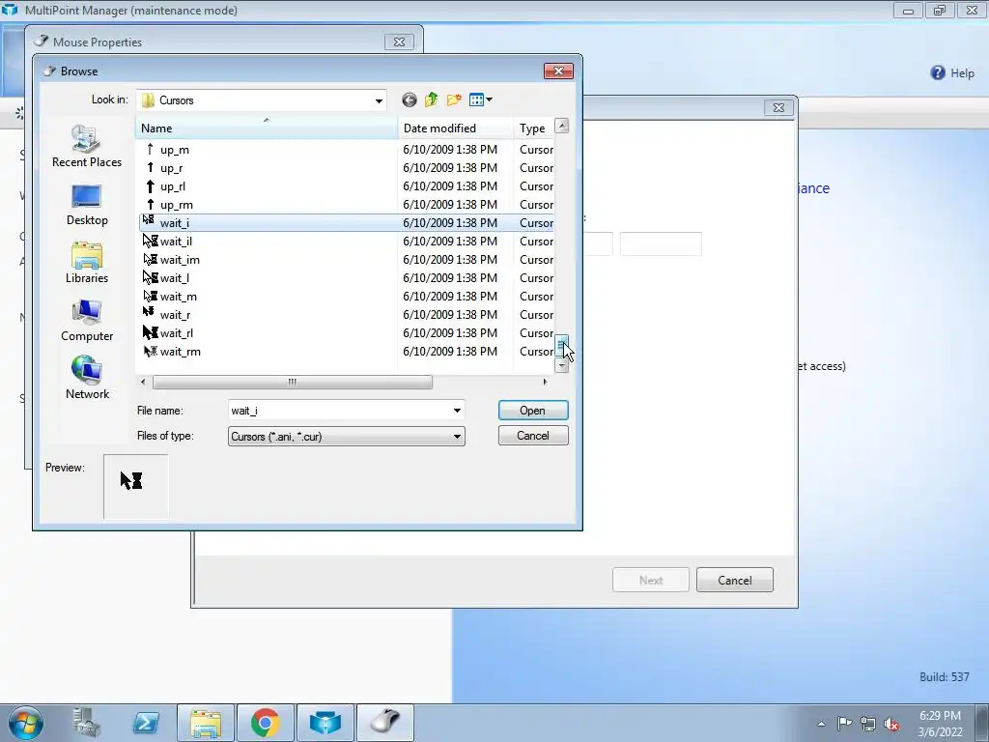Open the muted volume tray icon
This screenshot has height=742, width=989.
(x=891, y=724)
